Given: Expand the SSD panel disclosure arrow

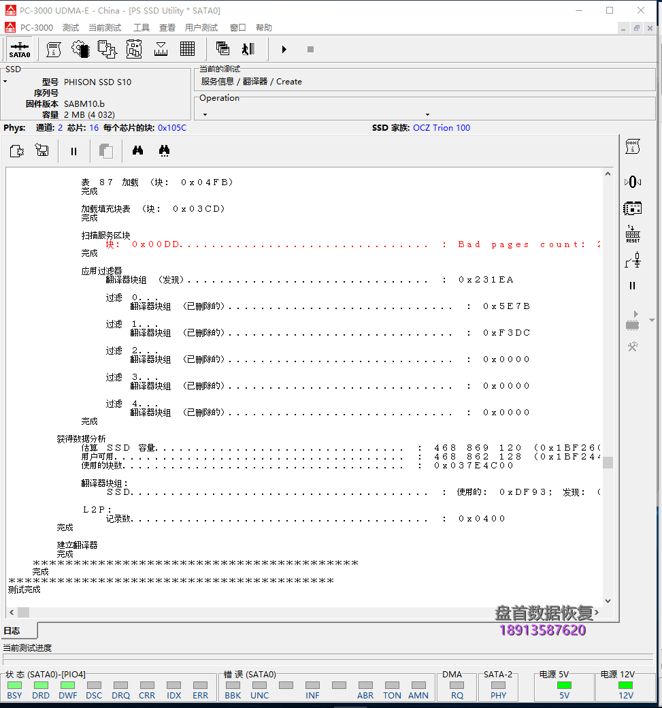Looking at the screenshot, I should click(5, 82).
